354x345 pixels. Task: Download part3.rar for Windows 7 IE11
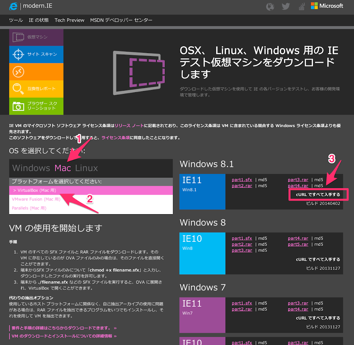pos(298,303)
